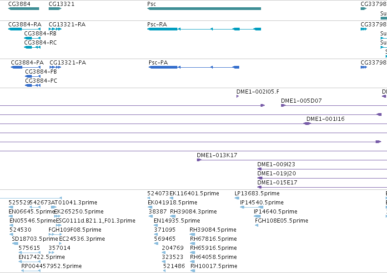
Task: Click the CG13321-PA protein arrows
Action: (x=55, y=67)
